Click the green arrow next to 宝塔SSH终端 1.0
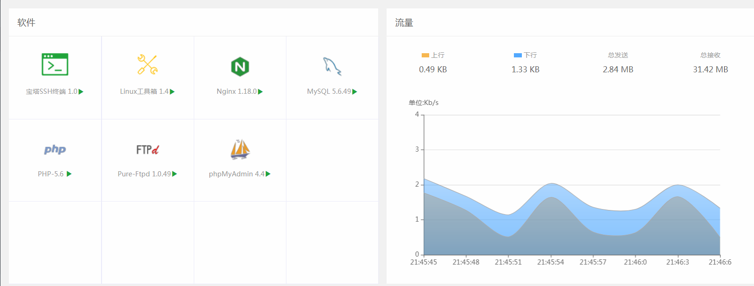The image size is (754, 286). [81, 91]
